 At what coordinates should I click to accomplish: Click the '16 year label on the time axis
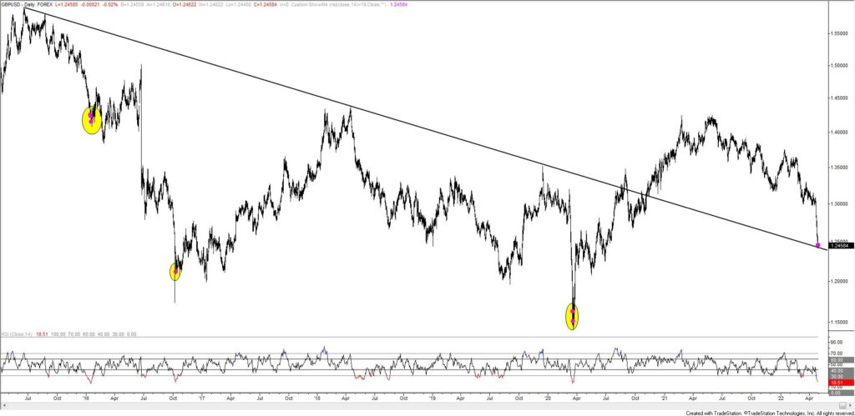point(87,398)
